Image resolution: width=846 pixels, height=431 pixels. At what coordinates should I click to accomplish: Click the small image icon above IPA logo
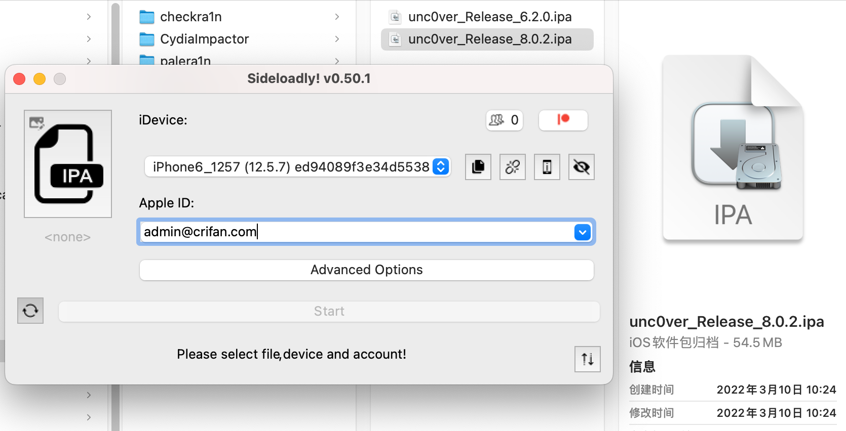(36, 122)
